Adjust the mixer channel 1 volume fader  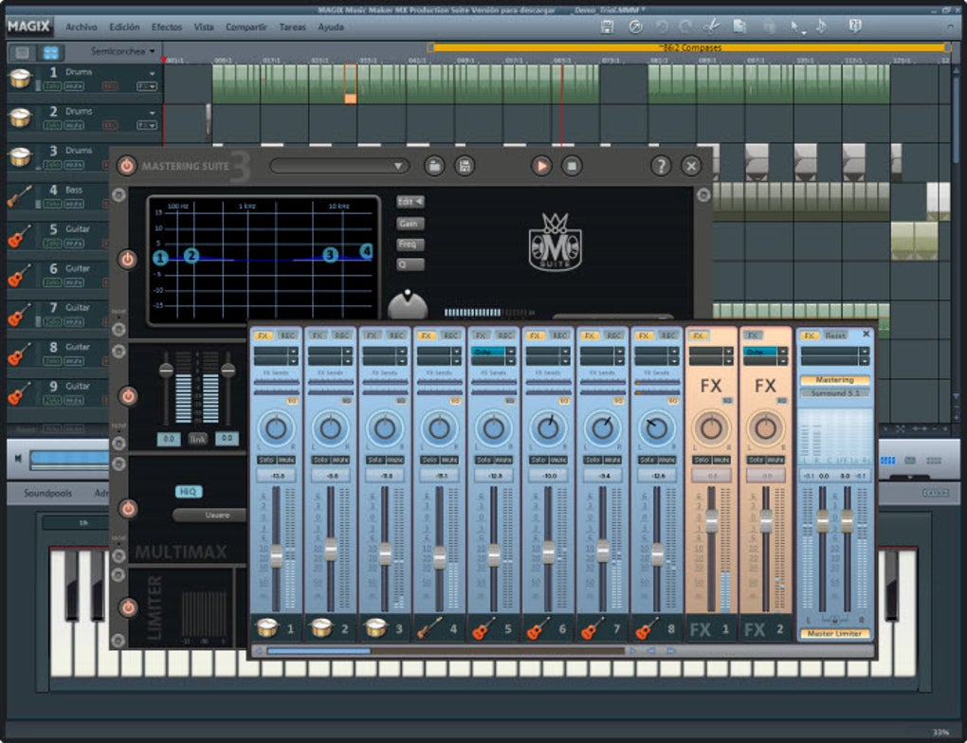pos(276,555)
